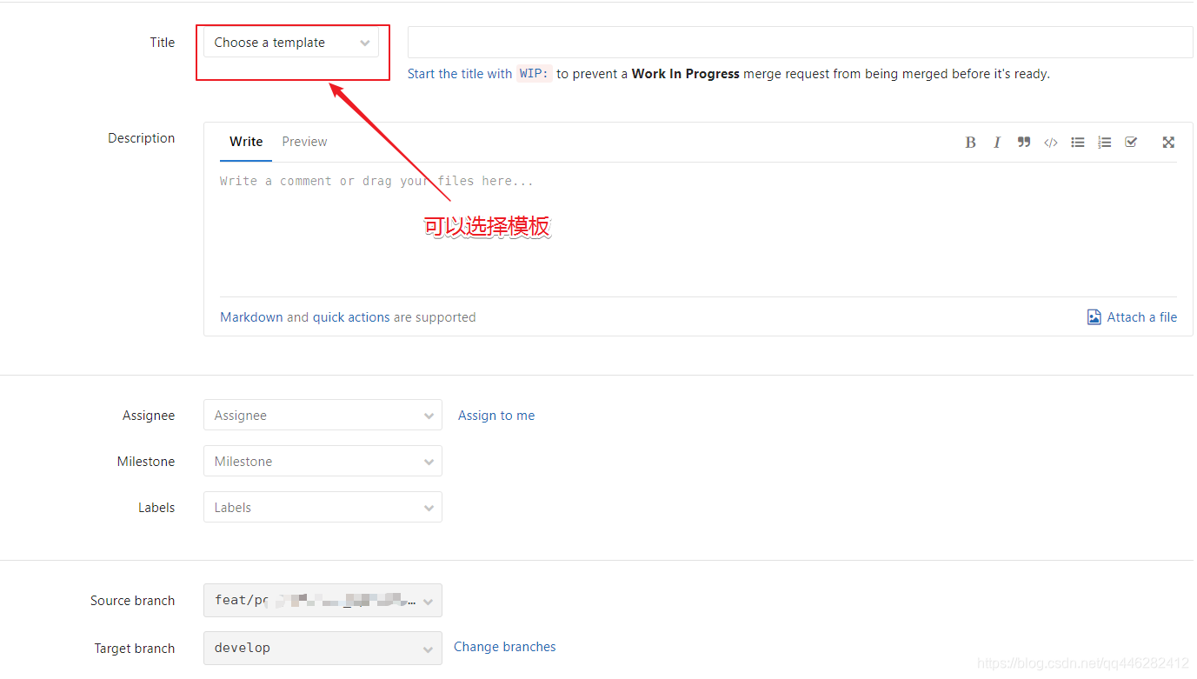Insert code formatting in description

coord(1051,143)
